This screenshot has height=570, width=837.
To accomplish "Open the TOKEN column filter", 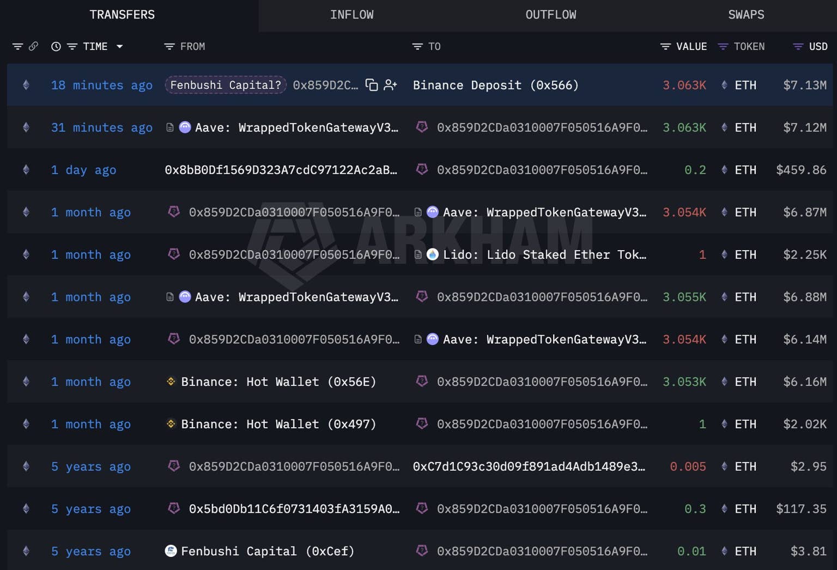I will tap(723, 47).
